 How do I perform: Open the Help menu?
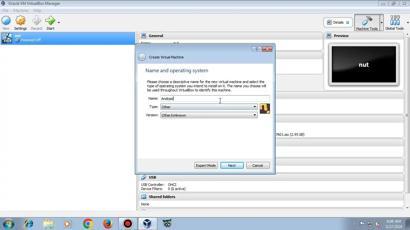pos(37,11)
